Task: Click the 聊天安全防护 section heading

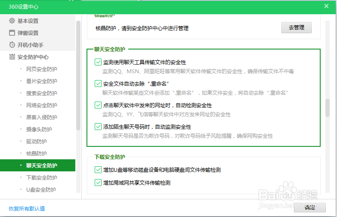Action: click(110, 49)
